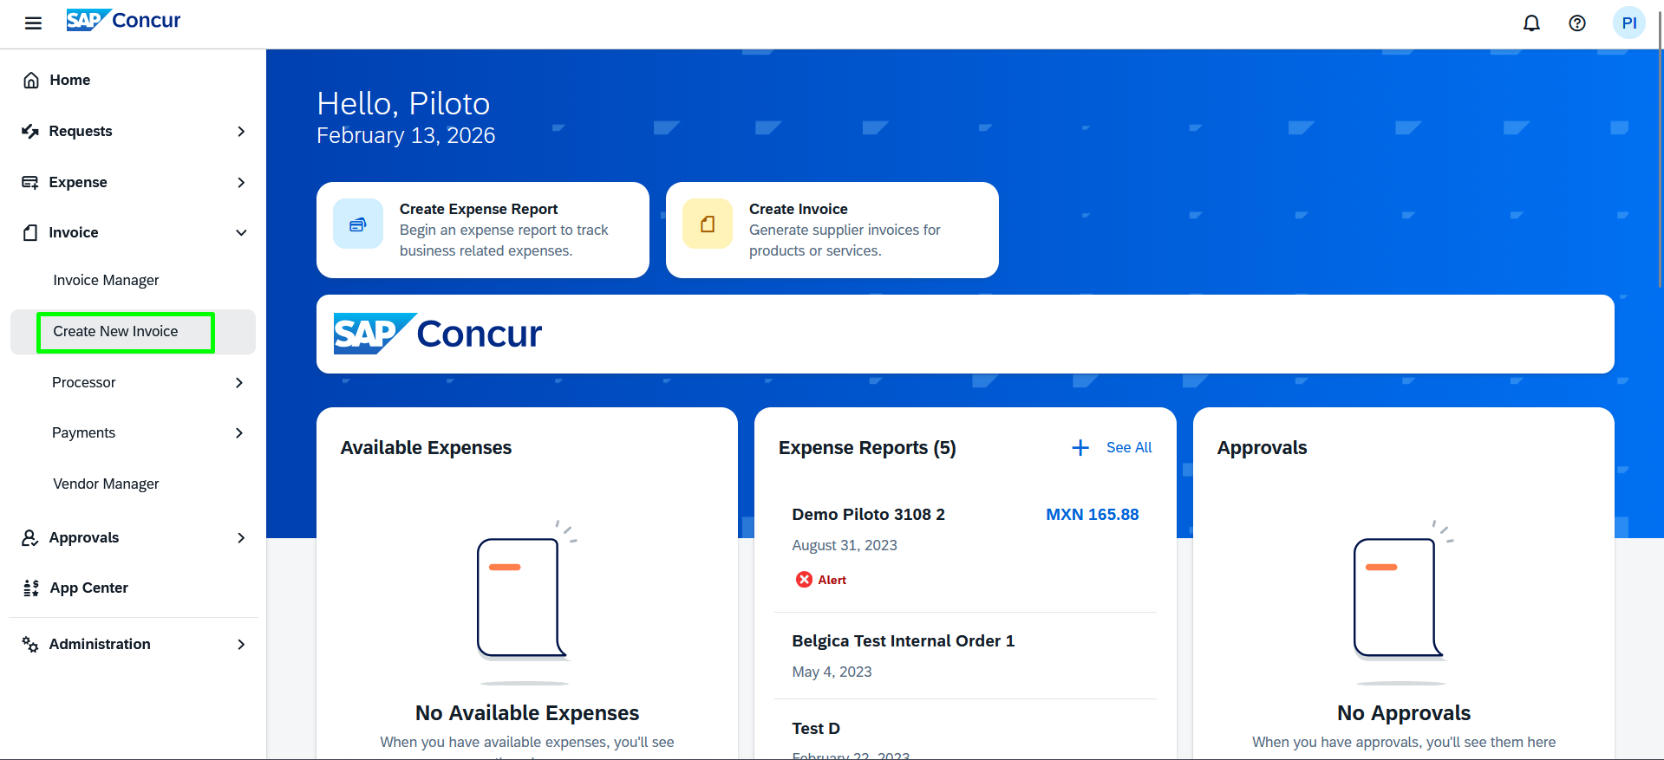Viewport: 1664px width, 760px height.
Task: Expand the Payments submenu chevron
Action: point(239,433)
